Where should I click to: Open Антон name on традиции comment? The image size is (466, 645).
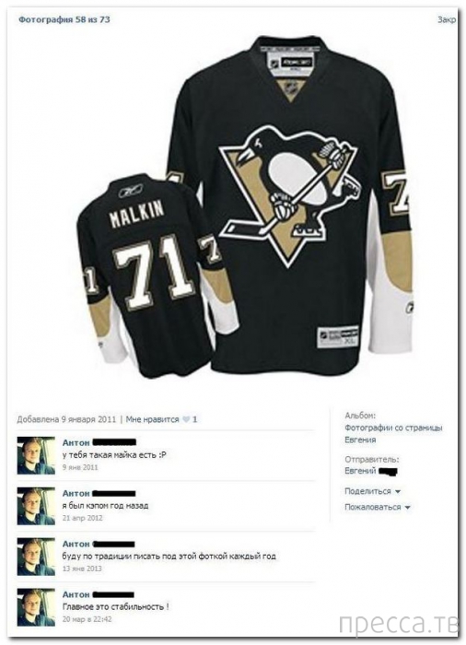click(76, 544)
